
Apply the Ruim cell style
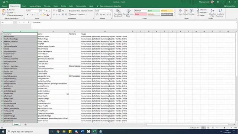[x=141, y=14]
